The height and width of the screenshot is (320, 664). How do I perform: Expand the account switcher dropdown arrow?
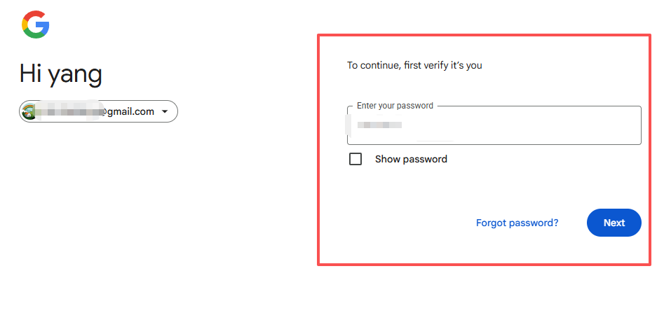[165, 111]
